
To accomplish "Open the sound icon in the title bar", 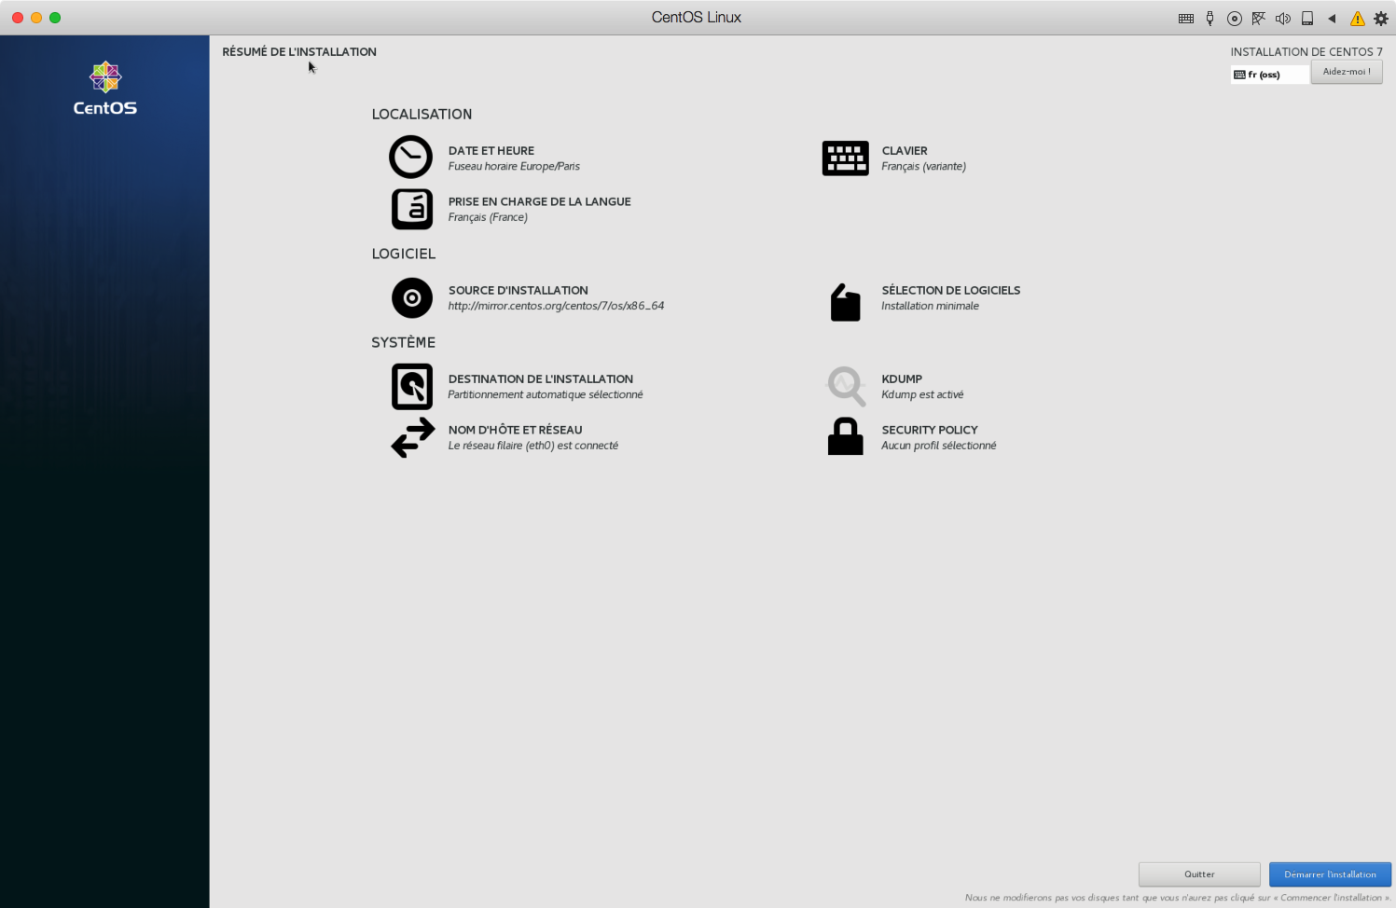I will coord(1282,18).
